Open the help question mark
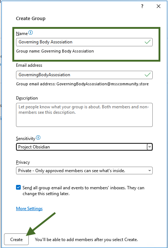The width and height of the screenshot is (168, 248). (x=142, y=6)
